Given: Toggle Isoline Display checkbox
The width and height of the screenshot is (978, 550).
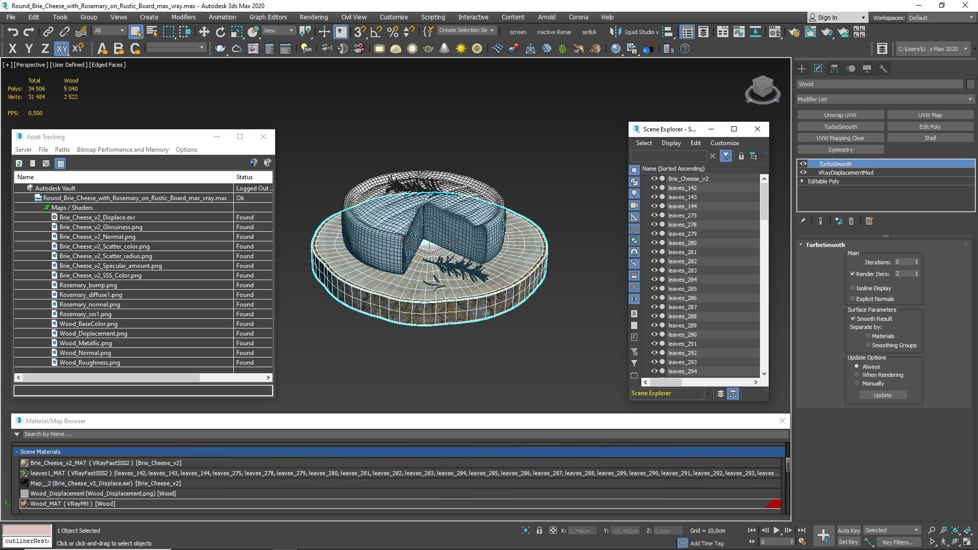Looking at the screenshot, I should pyautogui.click(x=852, y=288).
